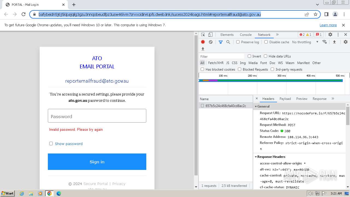Open Microsoft Edge from taskbar
The width and height of the screenshot is (350, 197).
click(x=59, y=193)
